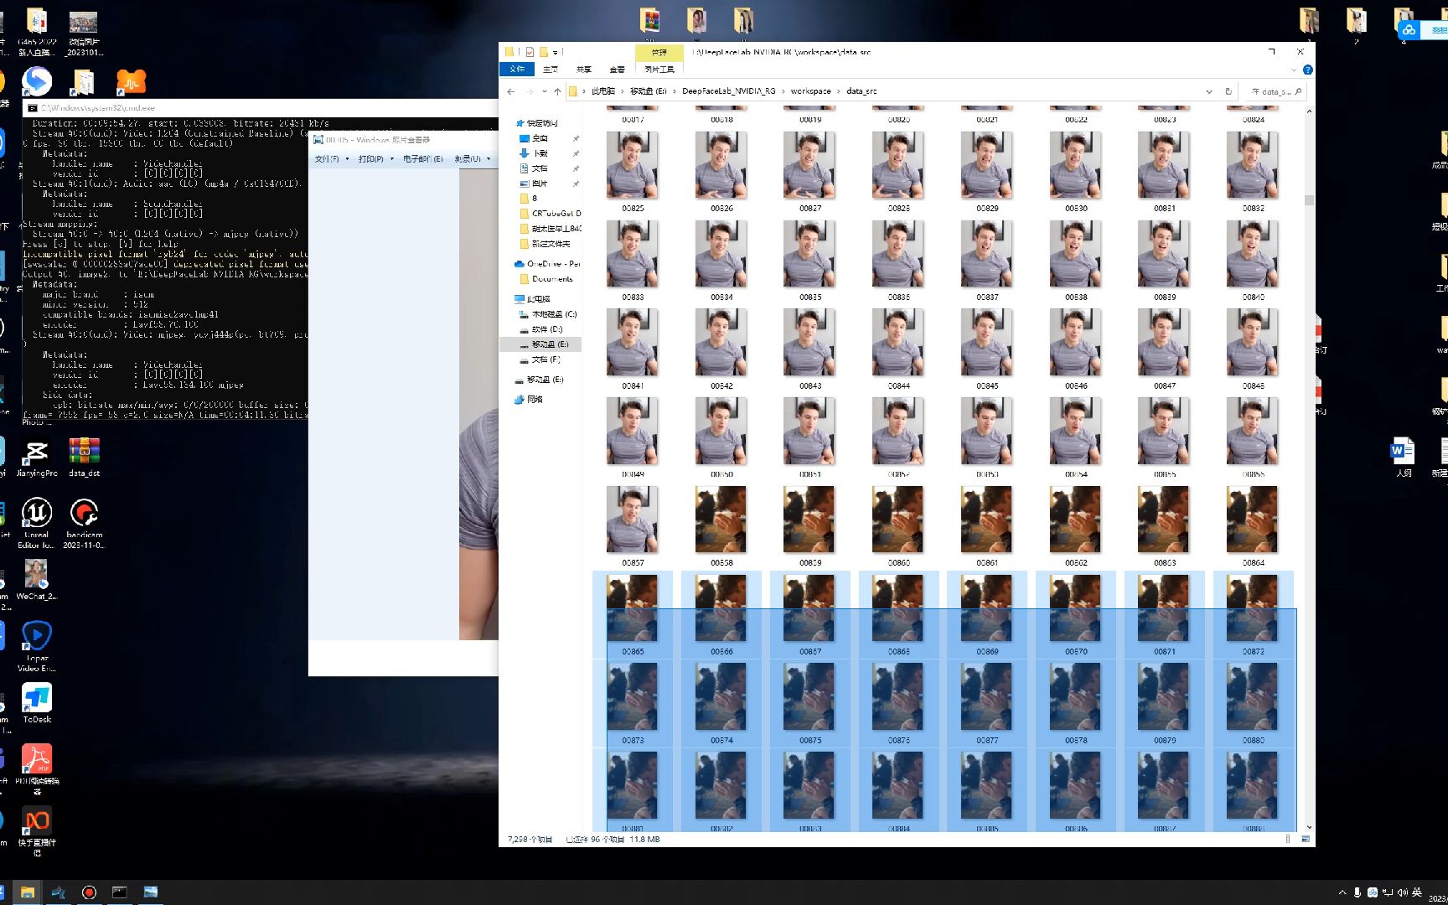1448x905 pixels.
Task: Open the 文件 ribbon tab
Action: click(x=517, y=70)
